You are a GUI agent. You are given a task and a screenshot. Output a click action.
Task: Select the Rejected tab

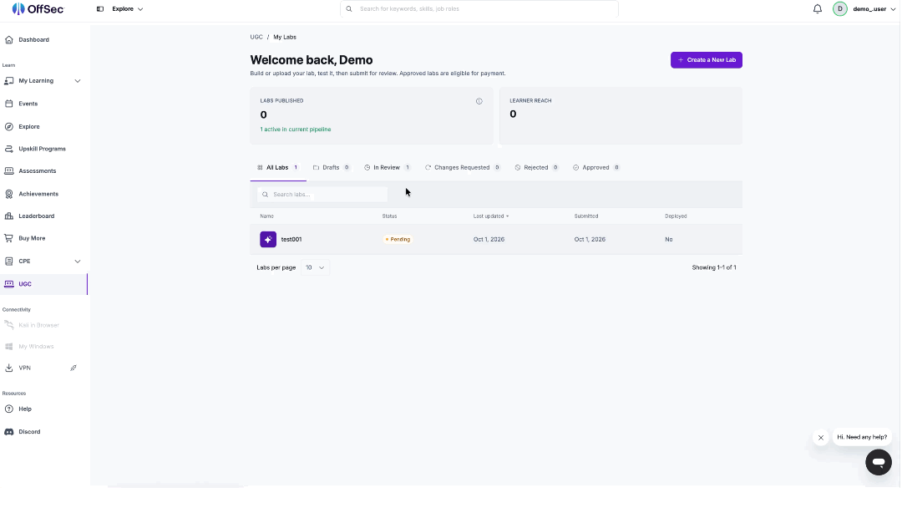click(536, 168)
